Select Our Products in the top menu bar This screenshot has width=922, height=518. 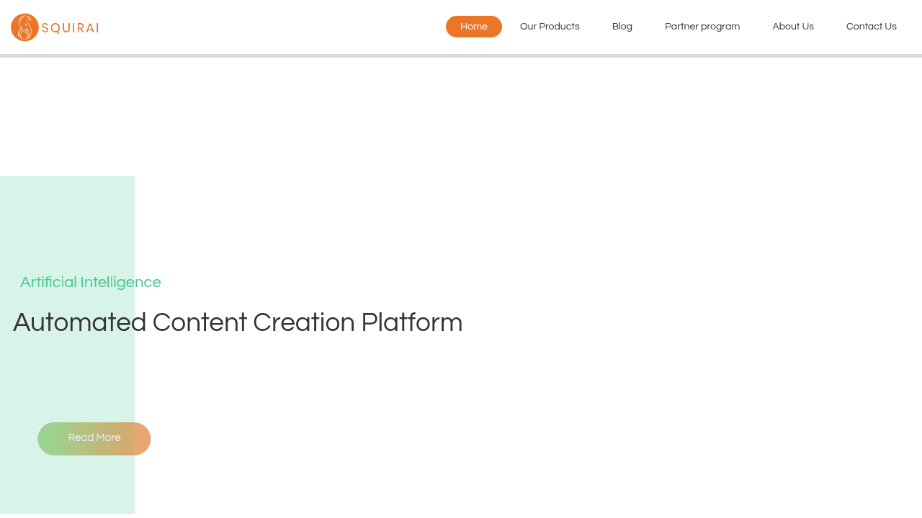click(550, 26)
